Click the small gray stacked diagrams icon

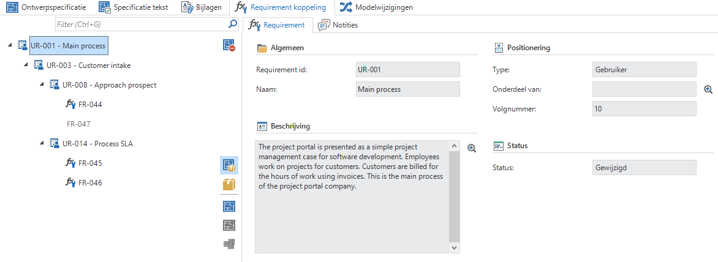[x=229, y=244]
